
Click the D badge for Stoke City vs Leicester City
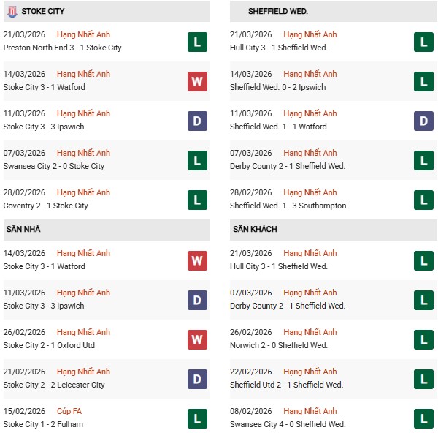click(x=197, y=379)
